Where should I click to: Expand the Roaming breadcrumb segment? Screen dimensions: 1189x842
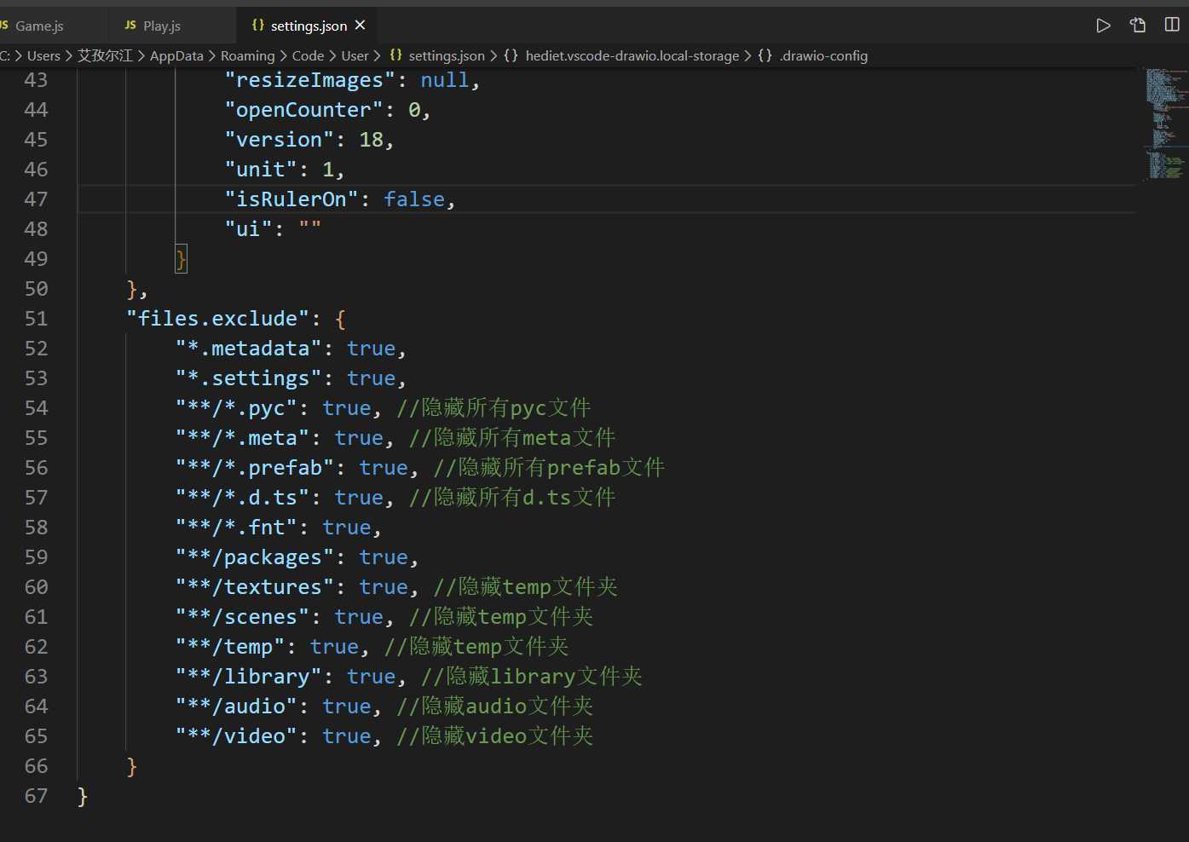247,55
